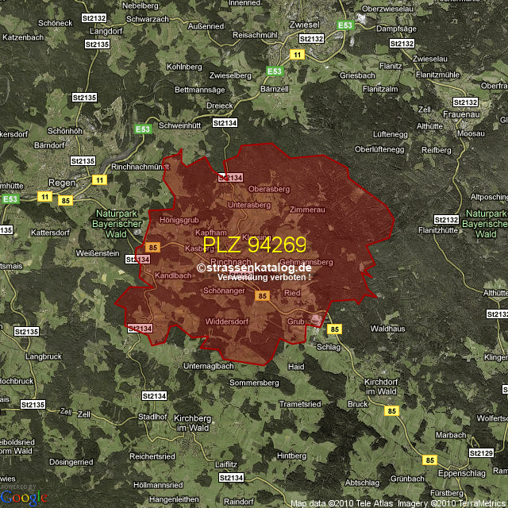Select the St2129 road shield
The width and height of the screenshot is (508, 508).
(481, 452)
